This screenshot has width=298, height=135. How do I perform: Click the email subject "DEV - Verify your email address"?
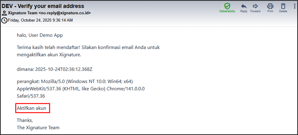click(x=43, y=6)
